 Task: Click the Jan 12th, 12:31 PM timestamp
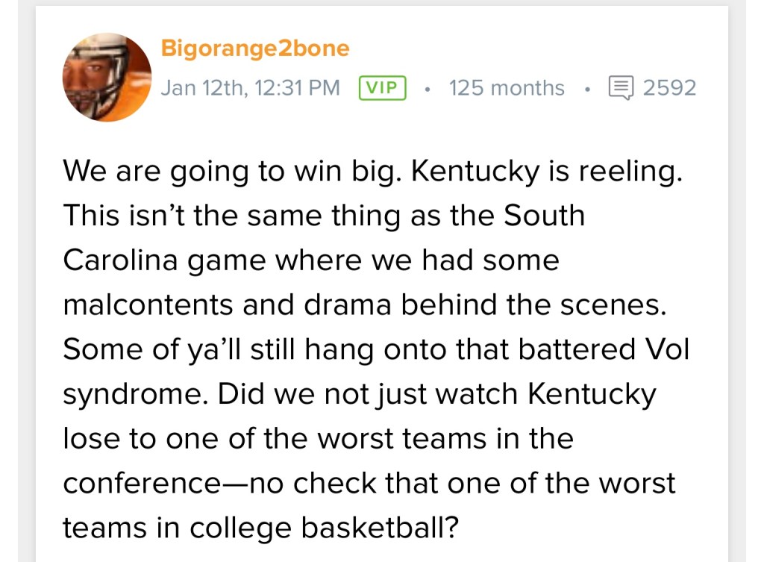[x=250, y=88]
